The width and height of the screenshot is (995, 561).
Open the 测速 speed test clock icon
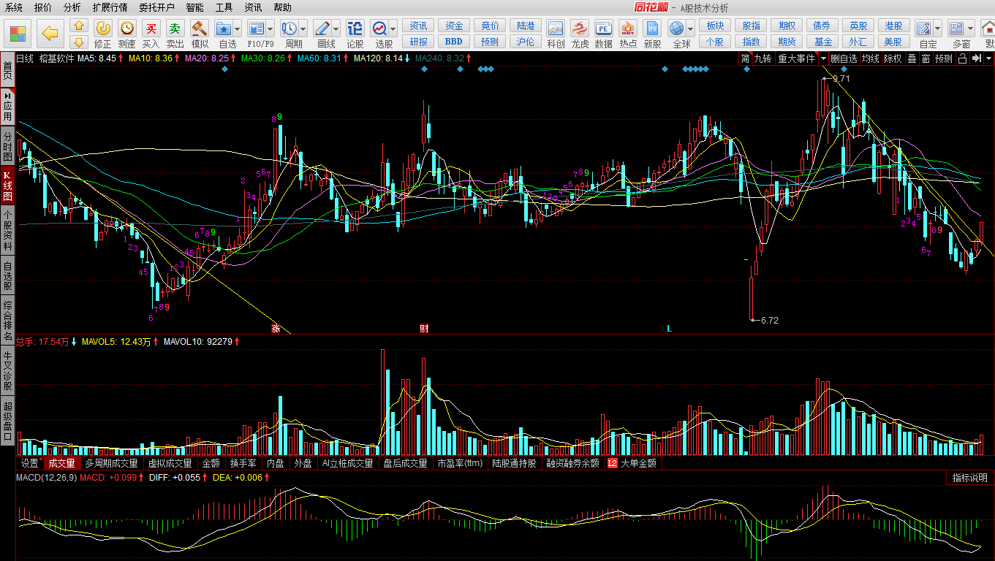127,34
